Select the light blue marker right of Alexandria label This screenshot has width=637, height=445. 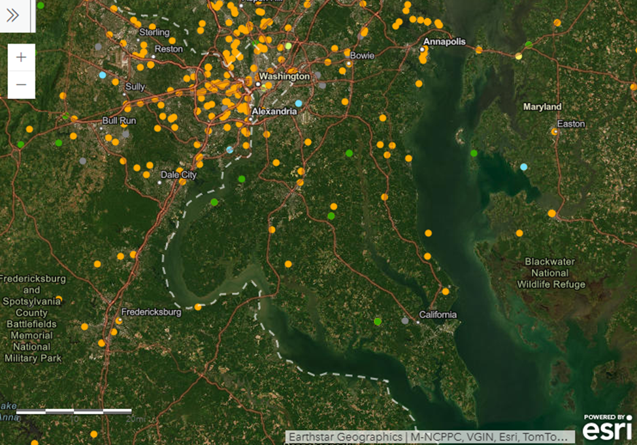tap(299, 104)
